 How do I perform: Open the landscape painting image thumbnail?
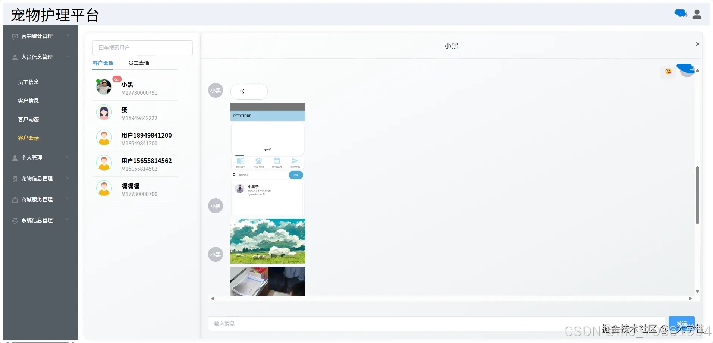click(268, 241)
